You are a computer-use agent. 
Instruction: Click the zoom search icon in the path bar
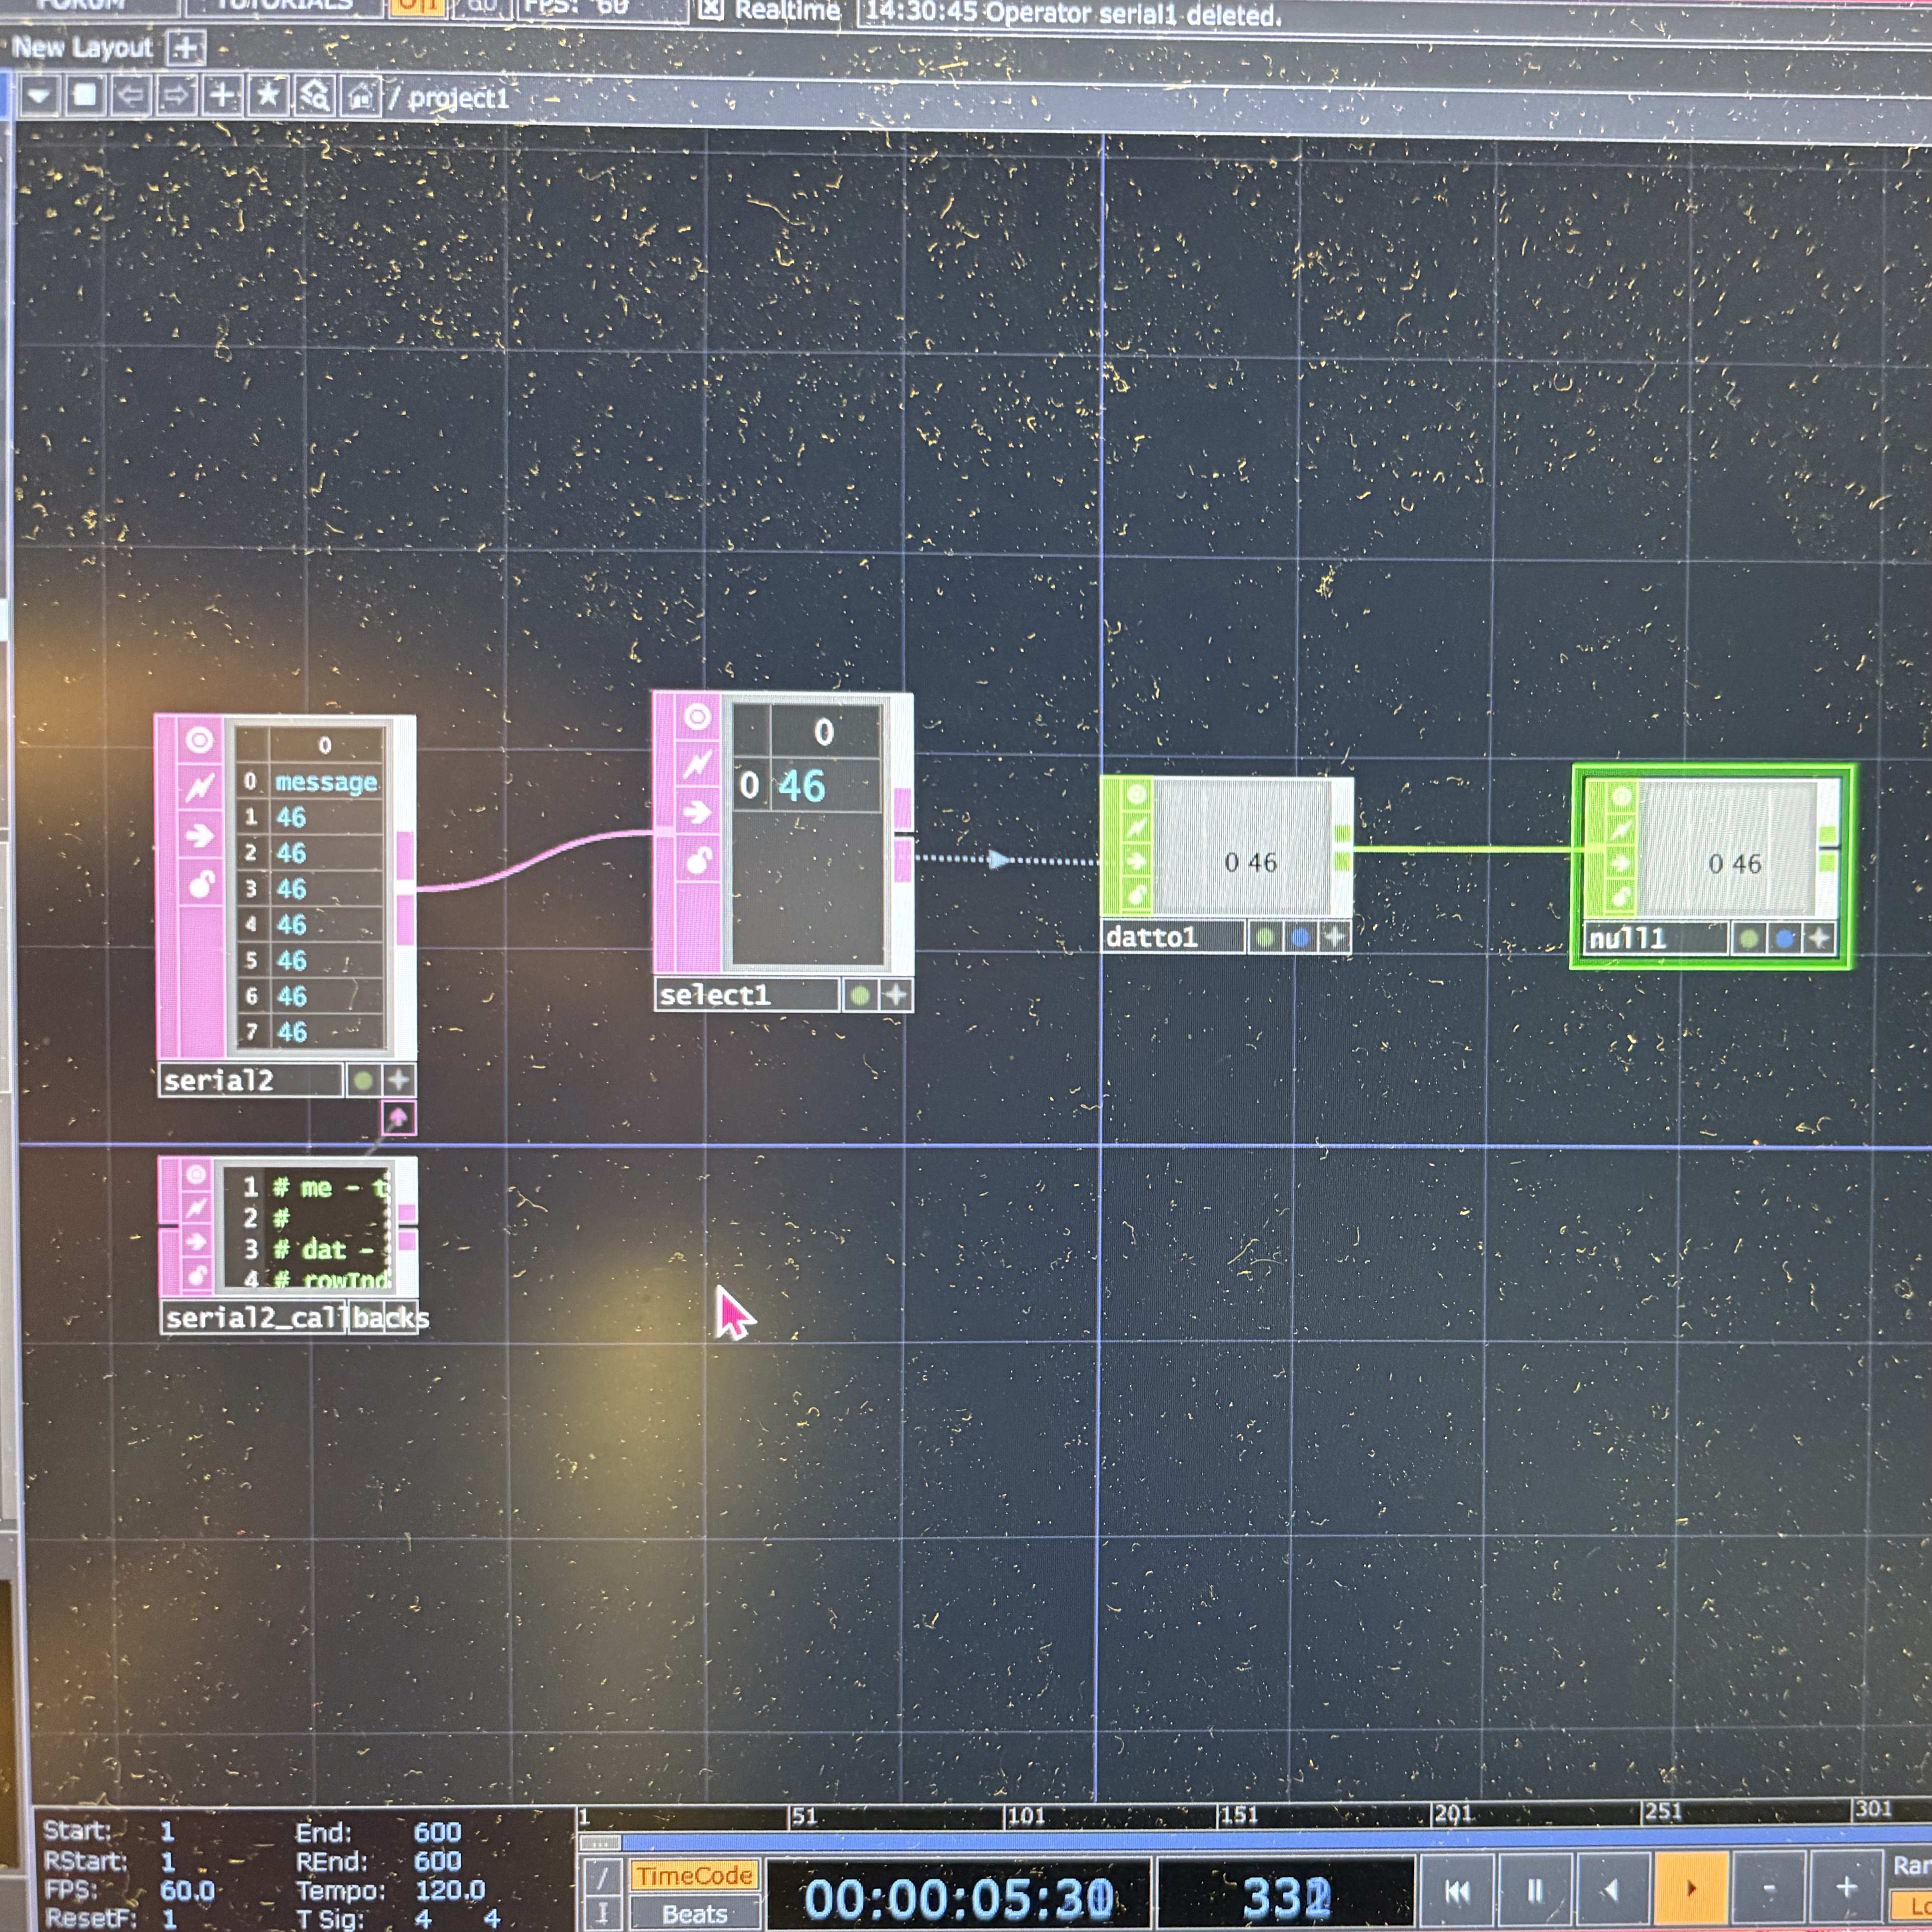(314, 99)
